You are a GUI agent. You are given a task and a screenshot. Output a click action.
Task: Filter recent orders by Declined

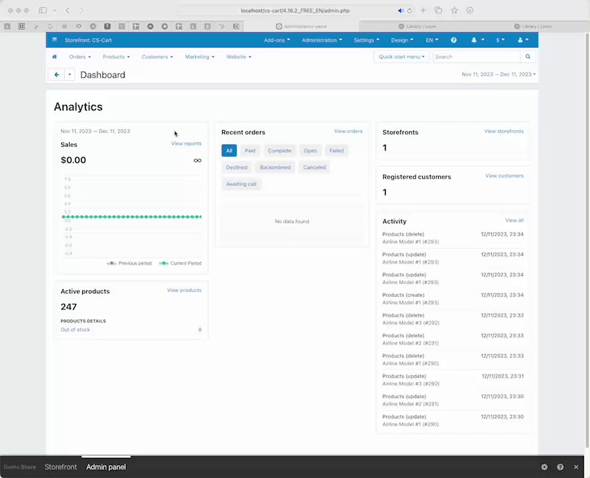point(237,167)
